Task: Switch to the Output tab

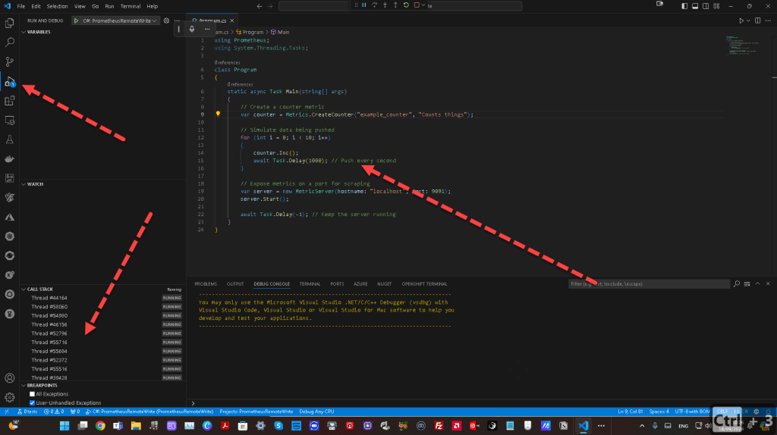Action: [x=235, y=284]
